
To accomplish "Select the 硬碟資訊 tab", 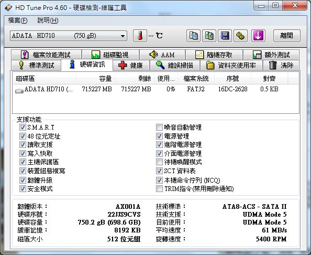I will 87,65.
